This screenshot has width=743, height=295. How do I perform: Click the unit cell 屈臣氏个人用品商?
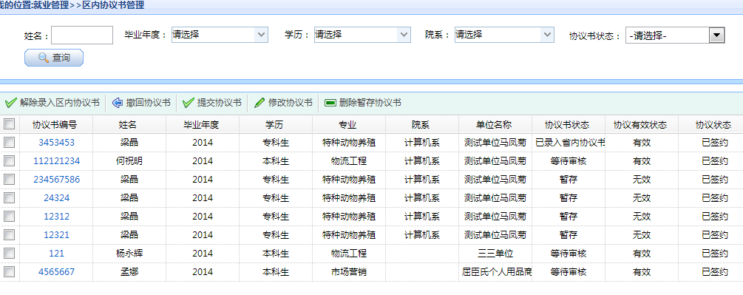(497, 272)
